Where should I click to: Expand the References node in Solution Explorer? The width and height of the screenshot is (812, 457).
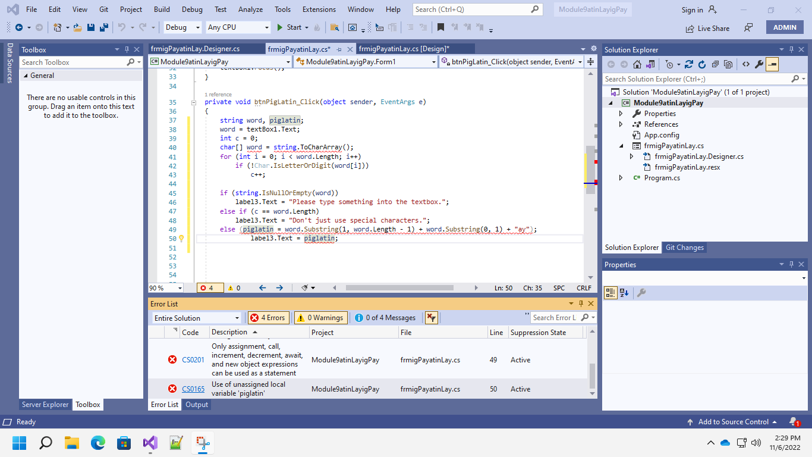tap(621, 124)
